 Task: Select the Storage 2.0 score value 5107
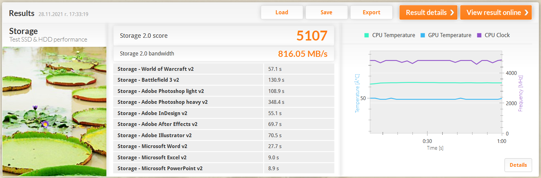point(312,36)
